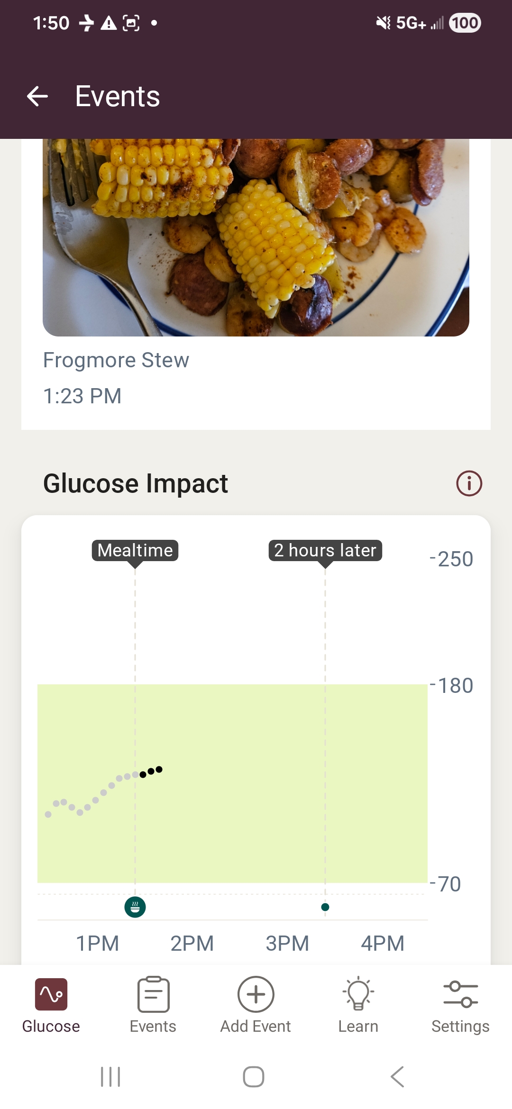Tap the battery indicator in status bar
The image size is (512, 1109).
465,23
